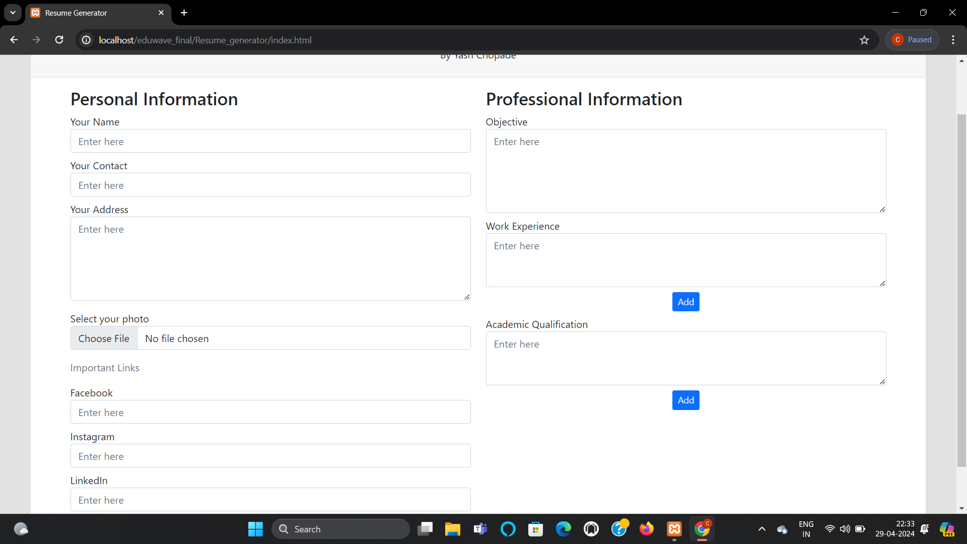The image size is (967, 544).
Task: Open a new browser tab
Action: coord(184,13)
